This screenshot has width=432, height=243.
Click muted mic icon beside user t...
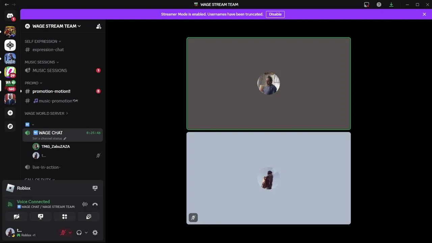(x=98, y=156)
